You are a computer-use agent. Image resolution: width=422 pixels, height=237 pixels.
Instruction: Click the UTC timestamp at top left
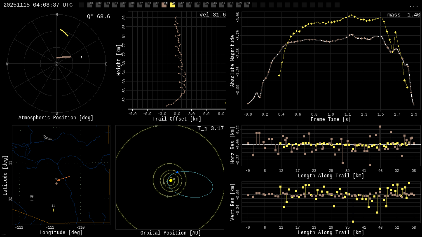[38, 5]
